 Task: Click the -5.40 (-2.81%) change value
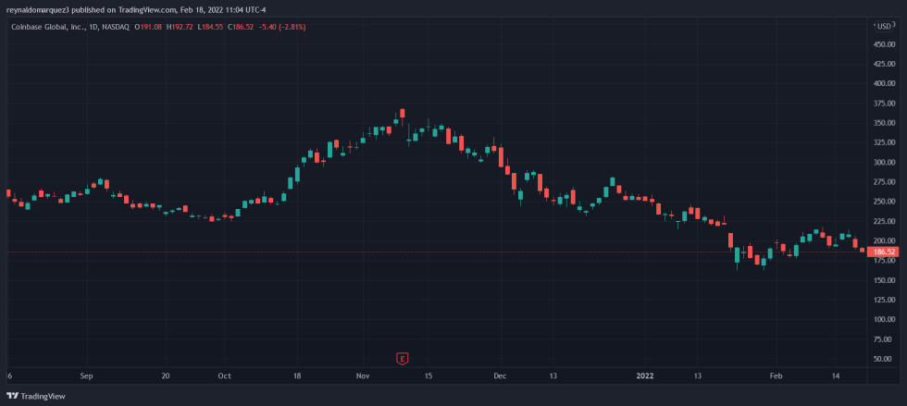pyautogui.click(x=287, y=27)
